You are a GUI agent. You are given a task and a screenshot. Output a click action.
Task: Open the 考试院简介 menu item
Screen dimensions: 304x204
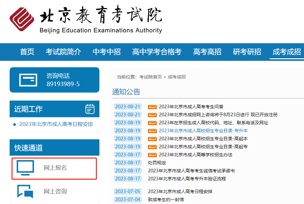63,52
